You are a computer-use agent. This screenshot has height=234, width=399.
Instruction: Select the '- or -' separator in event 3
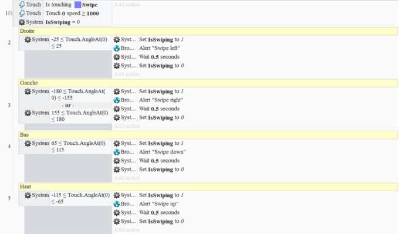(68, 106)
